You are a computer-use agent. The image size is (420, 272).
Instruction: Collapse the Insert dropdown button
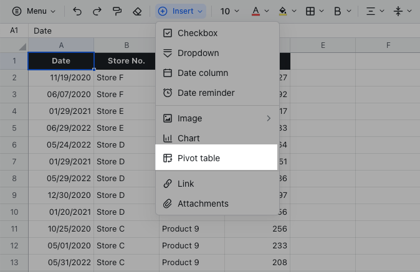coord(180,11)
